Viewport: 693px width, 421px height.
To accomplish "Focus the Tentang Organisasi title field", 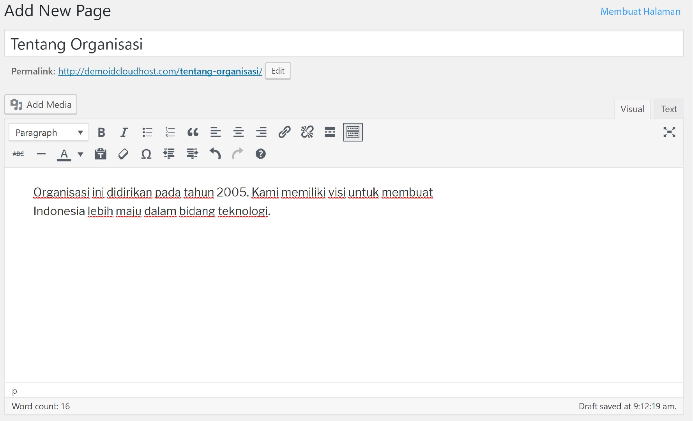I will pyautogui.click(x=344, y=43).
